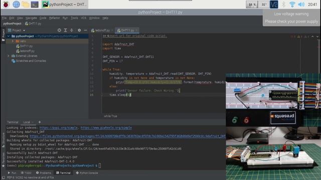Click the 'DHT_PIN = 17' code line
The height and width of the screenshot is (180, 321).
pos(112,61)
